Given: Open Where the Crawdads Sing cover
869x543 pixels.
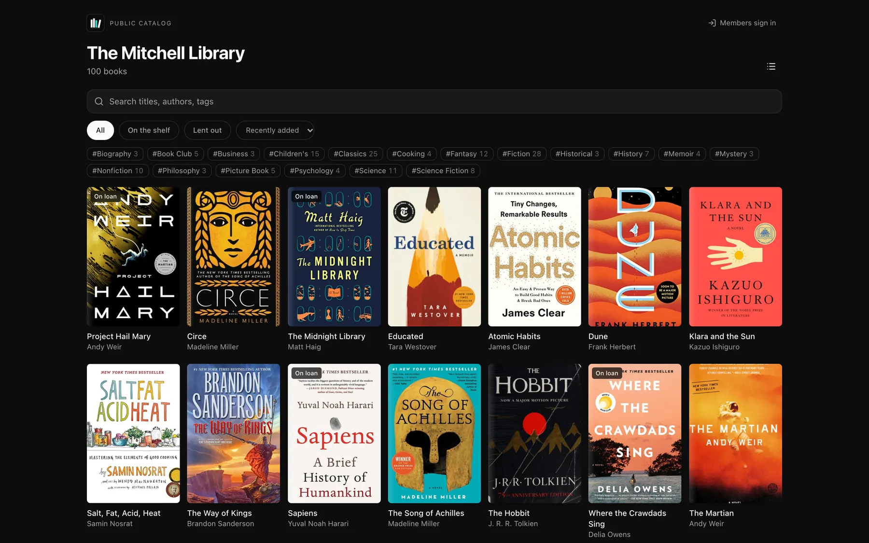Looking at the screenshot, I should coord(635,433).
